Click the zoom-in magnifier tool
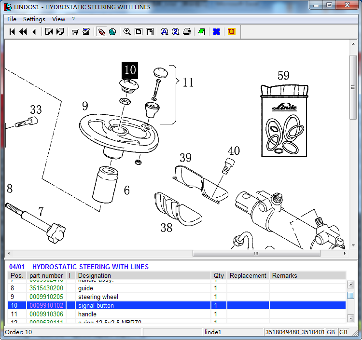The width and height of the screenshot is (362, 340). pyautogui.click(x=127, y=32)
